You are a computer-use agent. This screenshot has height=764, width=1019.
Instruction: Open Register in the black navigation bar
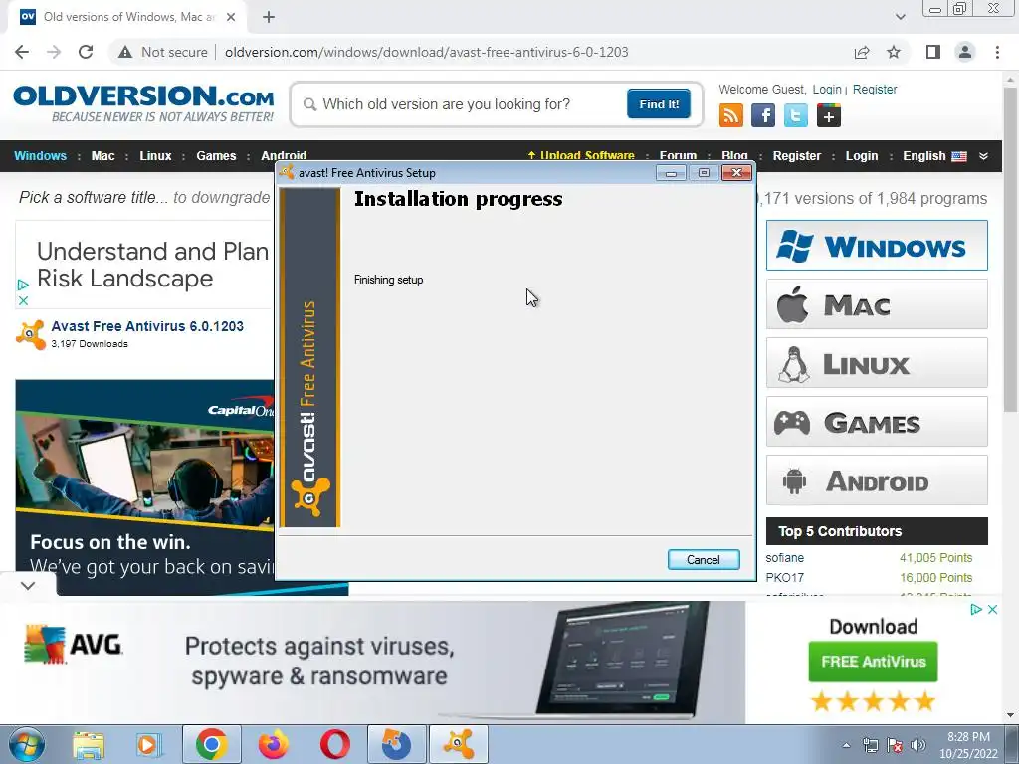coord(797,156)
